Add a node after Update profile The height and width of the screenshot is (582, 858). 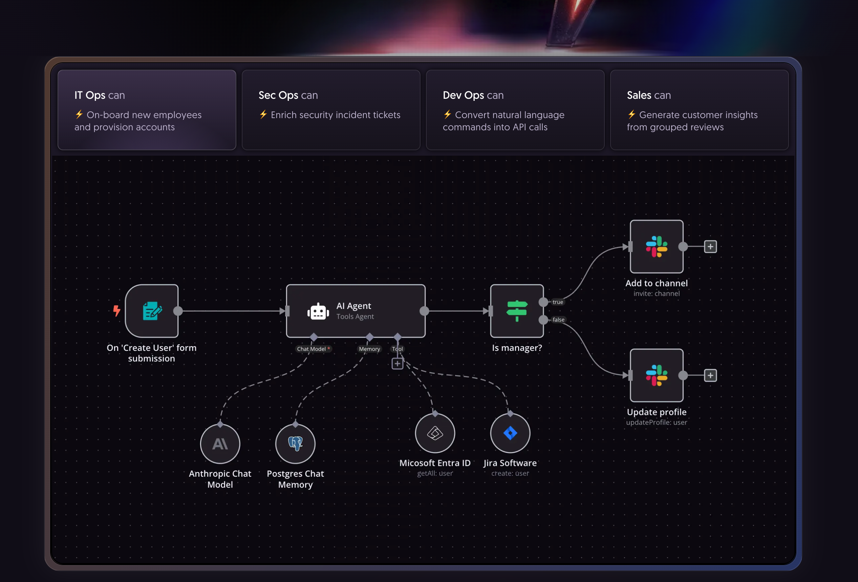(x=710, y=375)
